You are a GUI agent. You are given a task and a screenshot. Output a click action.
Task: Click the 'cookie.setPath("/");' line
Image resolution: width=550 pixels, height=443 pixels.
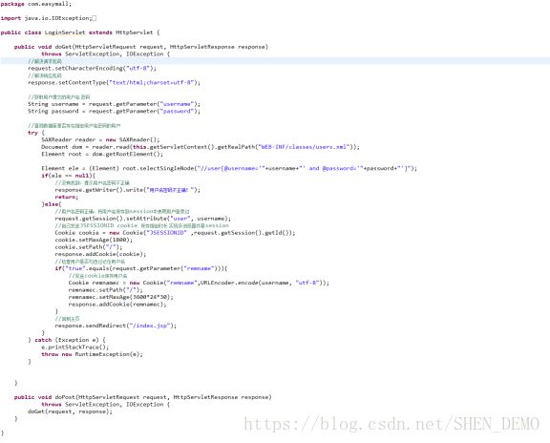pyautogui.click(x=89, y=247)
